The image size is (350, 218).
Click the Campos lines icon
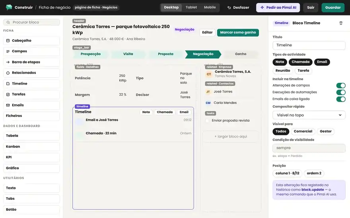8,51
